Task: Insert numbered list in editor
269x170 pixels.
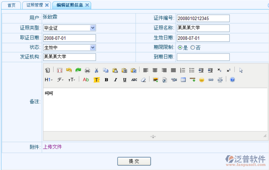Action: click(183, 70)
